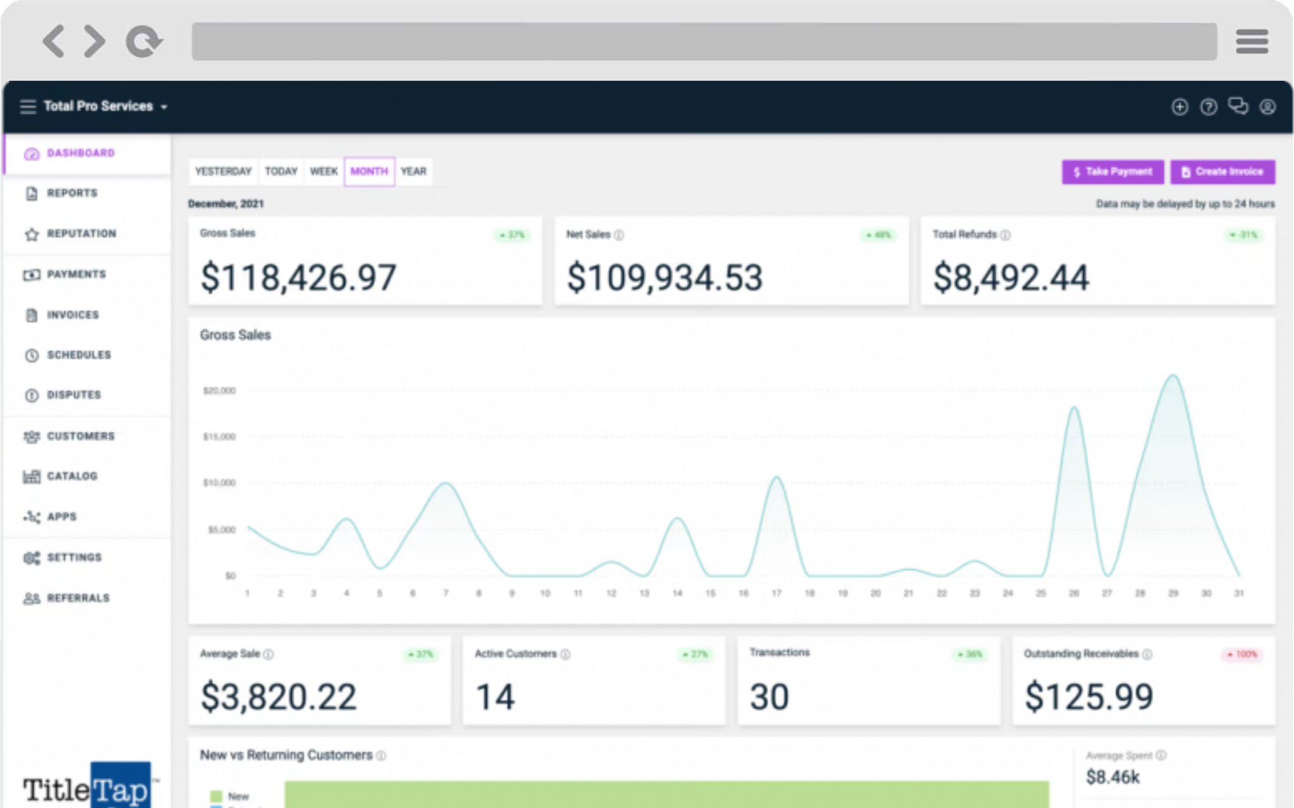Click the Active Customers count 14
The width and height of the screenshot is (1294, 808).
pos(495,697)
